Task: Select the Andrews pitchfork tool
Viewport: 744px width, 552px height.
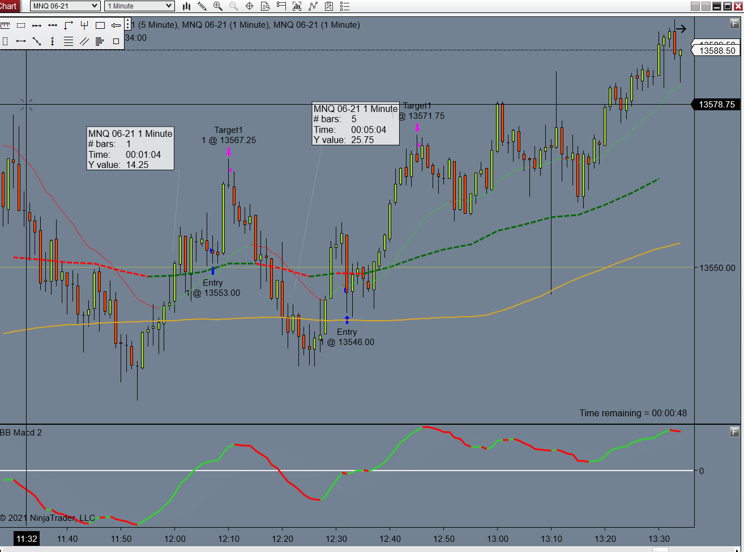Action: pos(84,25)
